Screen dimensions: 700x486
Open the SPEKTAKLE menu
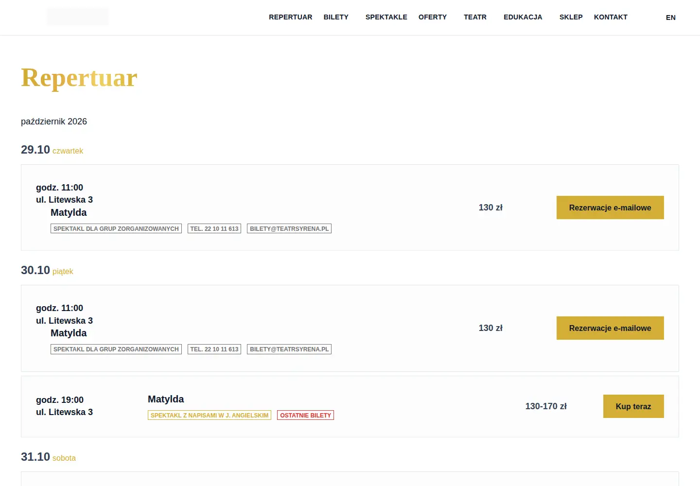coord(386,17)
